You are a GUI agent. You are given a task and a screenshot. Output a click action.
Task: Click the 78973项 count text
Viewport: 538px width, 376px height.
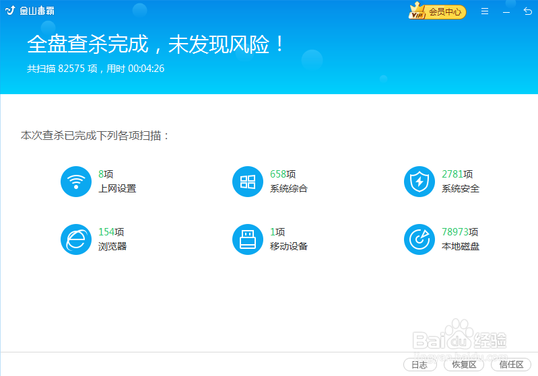460,232
